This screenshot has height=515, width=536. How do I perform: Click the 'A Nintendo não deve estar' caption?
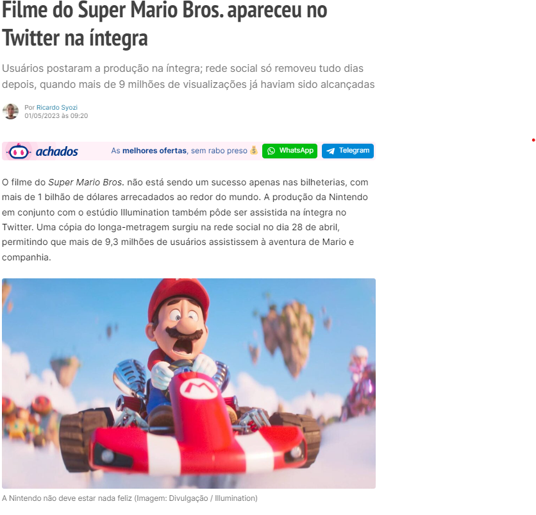(130, 498)
